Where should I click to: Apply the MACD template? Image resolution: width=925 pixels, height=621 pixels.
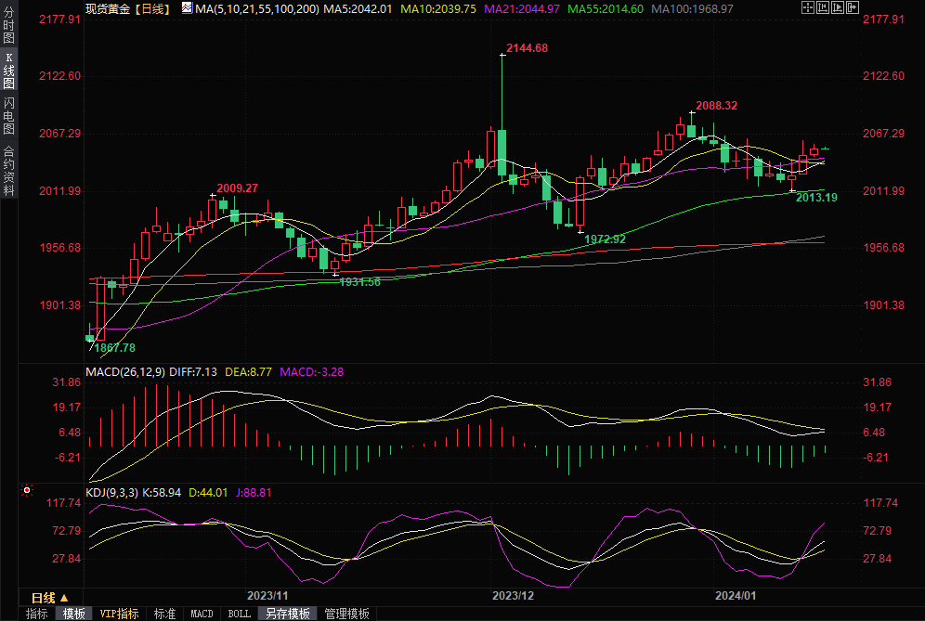[202, 614]
